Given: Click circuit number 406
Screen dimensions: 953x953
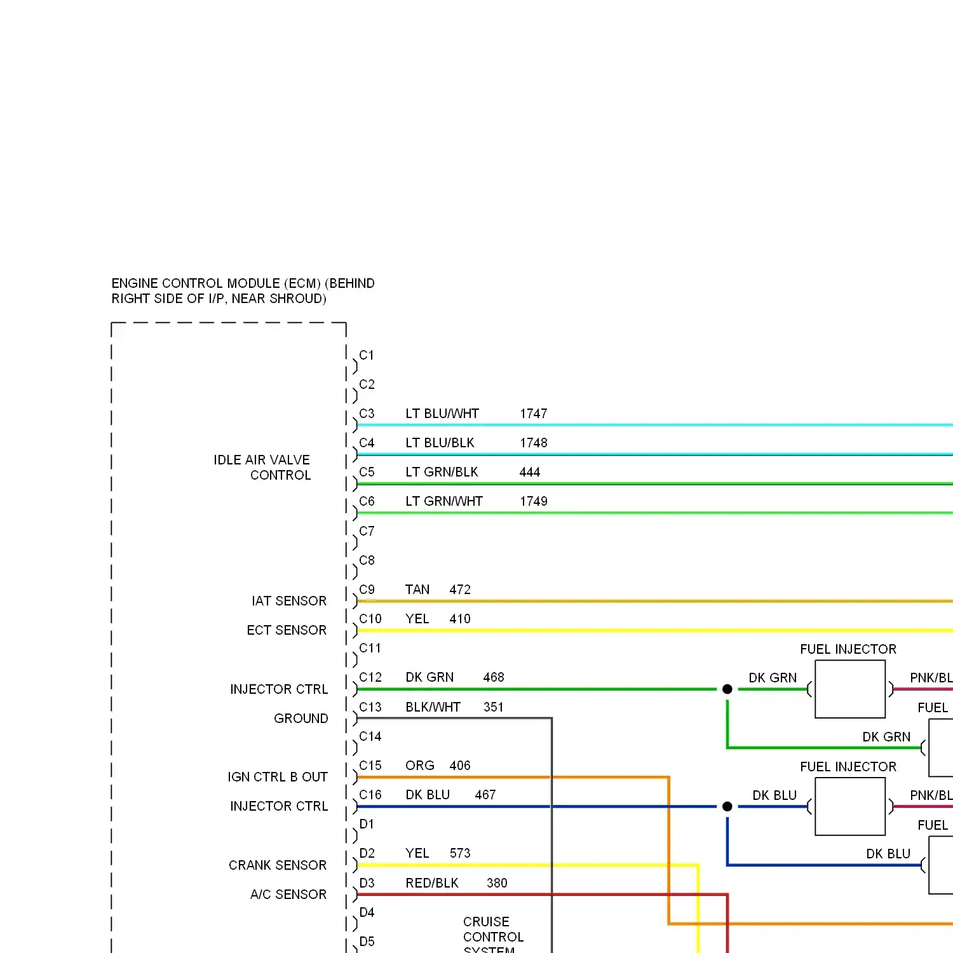Looking at the screenshot, I should (x=460, y=766).
